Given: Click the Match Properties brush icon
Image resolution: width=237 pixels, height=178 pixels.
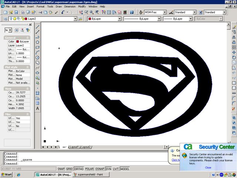Looking at the screenshot, I should pos(56,12).
